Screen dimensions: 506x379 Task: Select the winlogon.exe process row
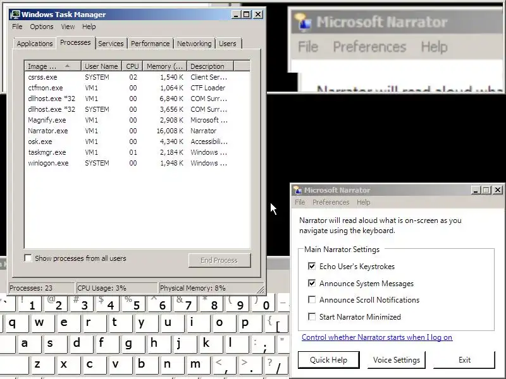click(137, 163)
